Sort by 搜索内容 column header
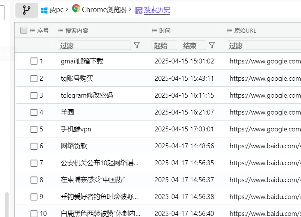The height and width of the screenshot is (217, 301). click(77, 30)
